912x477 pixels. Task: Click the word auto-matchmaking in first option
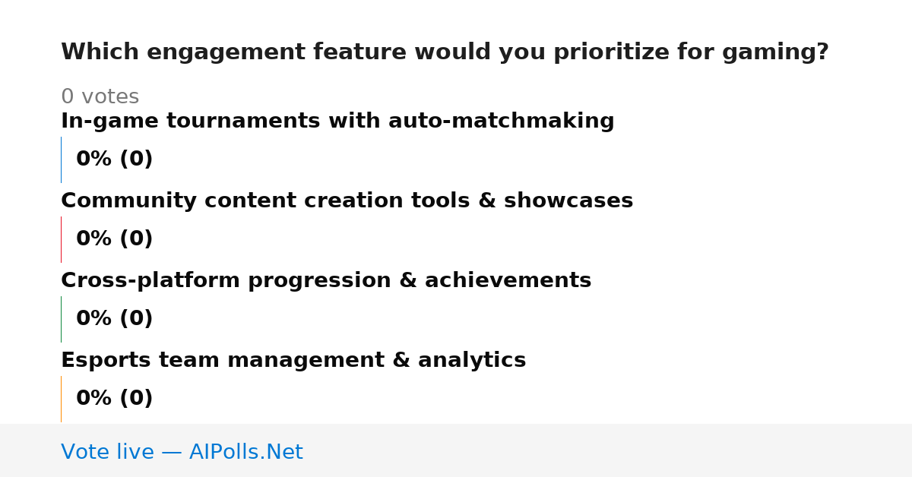tap(502, 122)
